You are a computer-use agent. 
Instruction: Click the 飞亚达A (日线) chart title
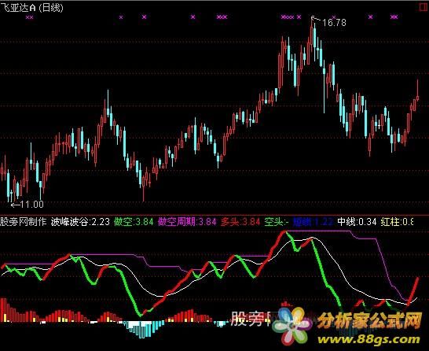31,8
